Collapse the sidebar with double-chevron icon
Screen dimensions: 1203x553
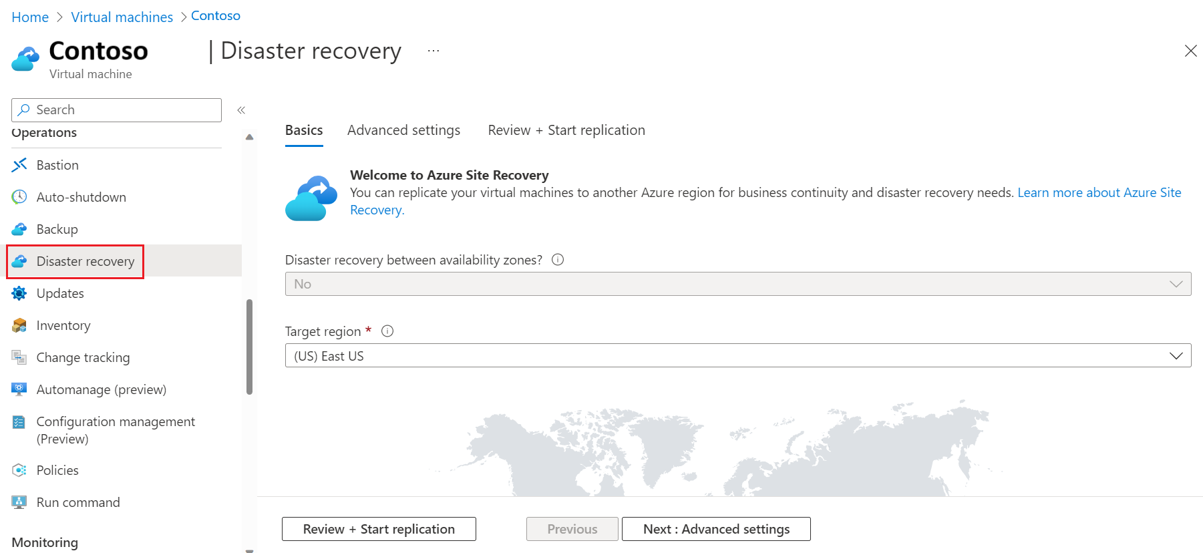click(x=241, y=110)
